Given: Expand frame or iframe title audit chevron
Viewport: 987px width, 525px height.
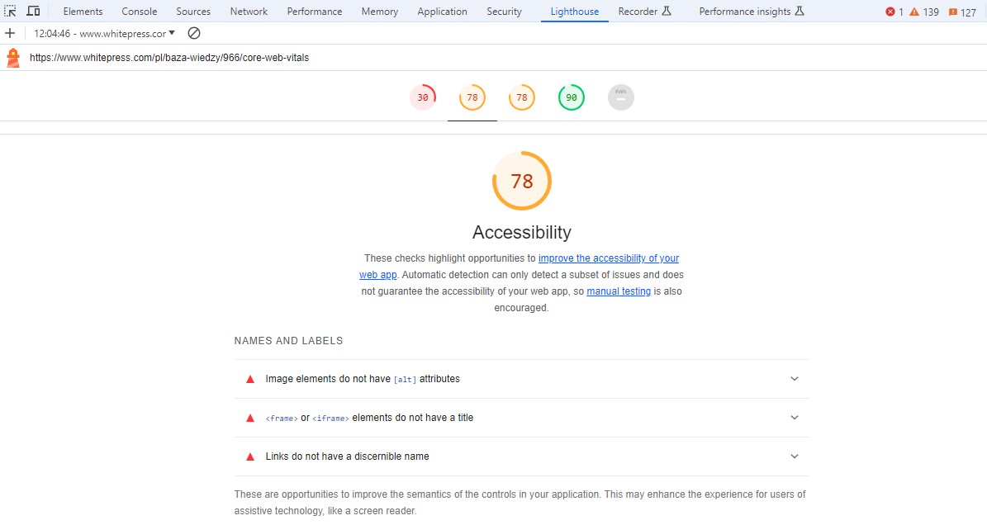Looking at the screenshot, I should point(795,419).
